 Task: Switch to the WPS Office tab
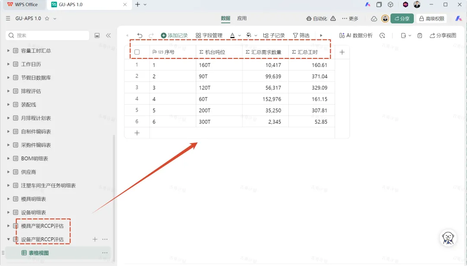(22, 4)
